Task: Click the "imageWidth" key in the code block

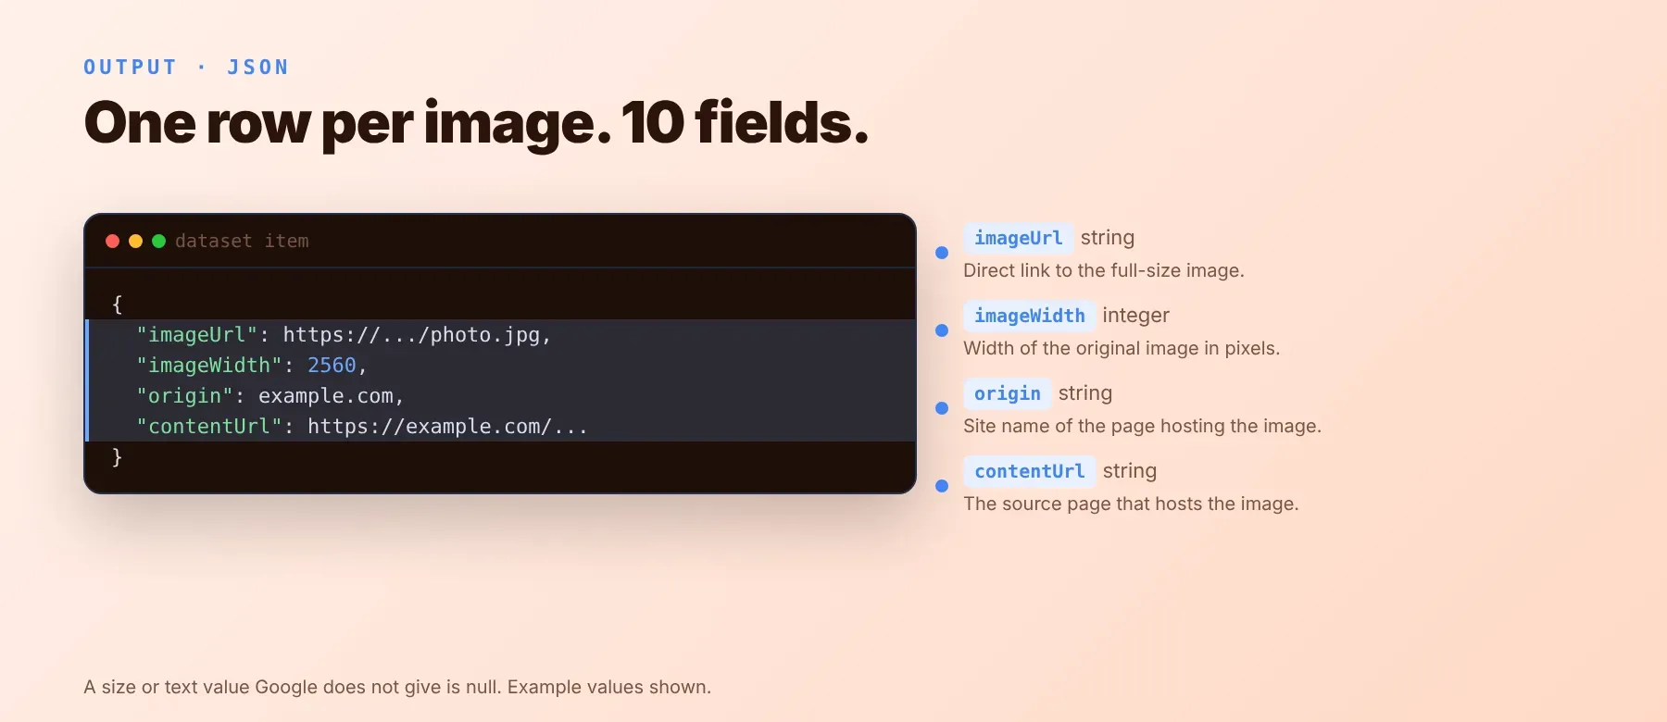Action: pos(208,366)
